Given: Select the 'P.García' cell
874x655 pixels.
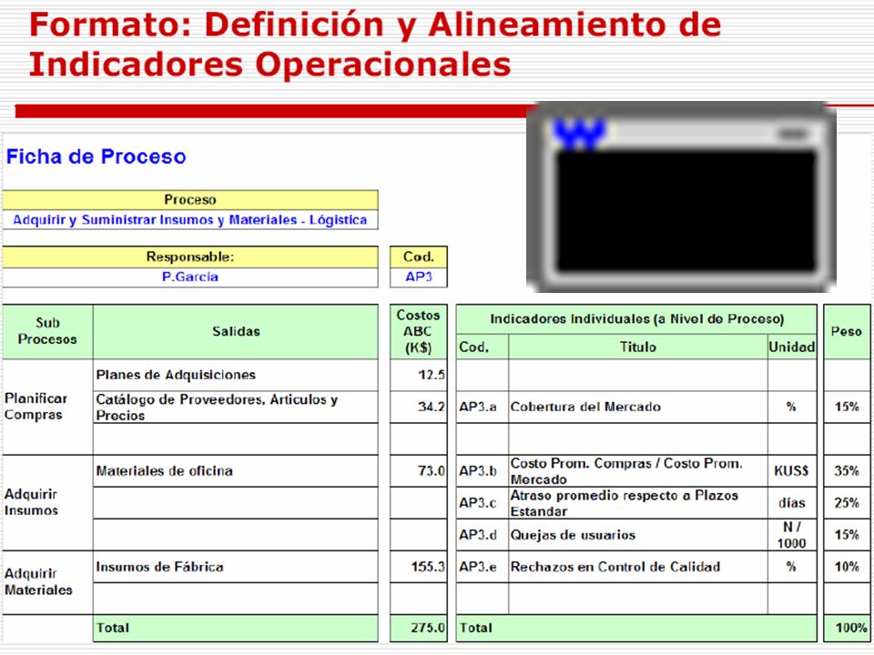Looking at the screenshot, I should (x=190, y=277).
